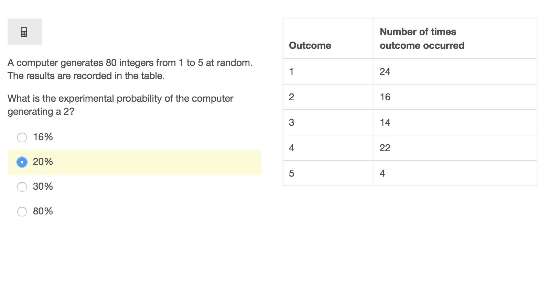Image resolution: width=549 pixels, height=290 pixels.
Task: Click the highlighted 20% answer row
Action: [135, 162]
